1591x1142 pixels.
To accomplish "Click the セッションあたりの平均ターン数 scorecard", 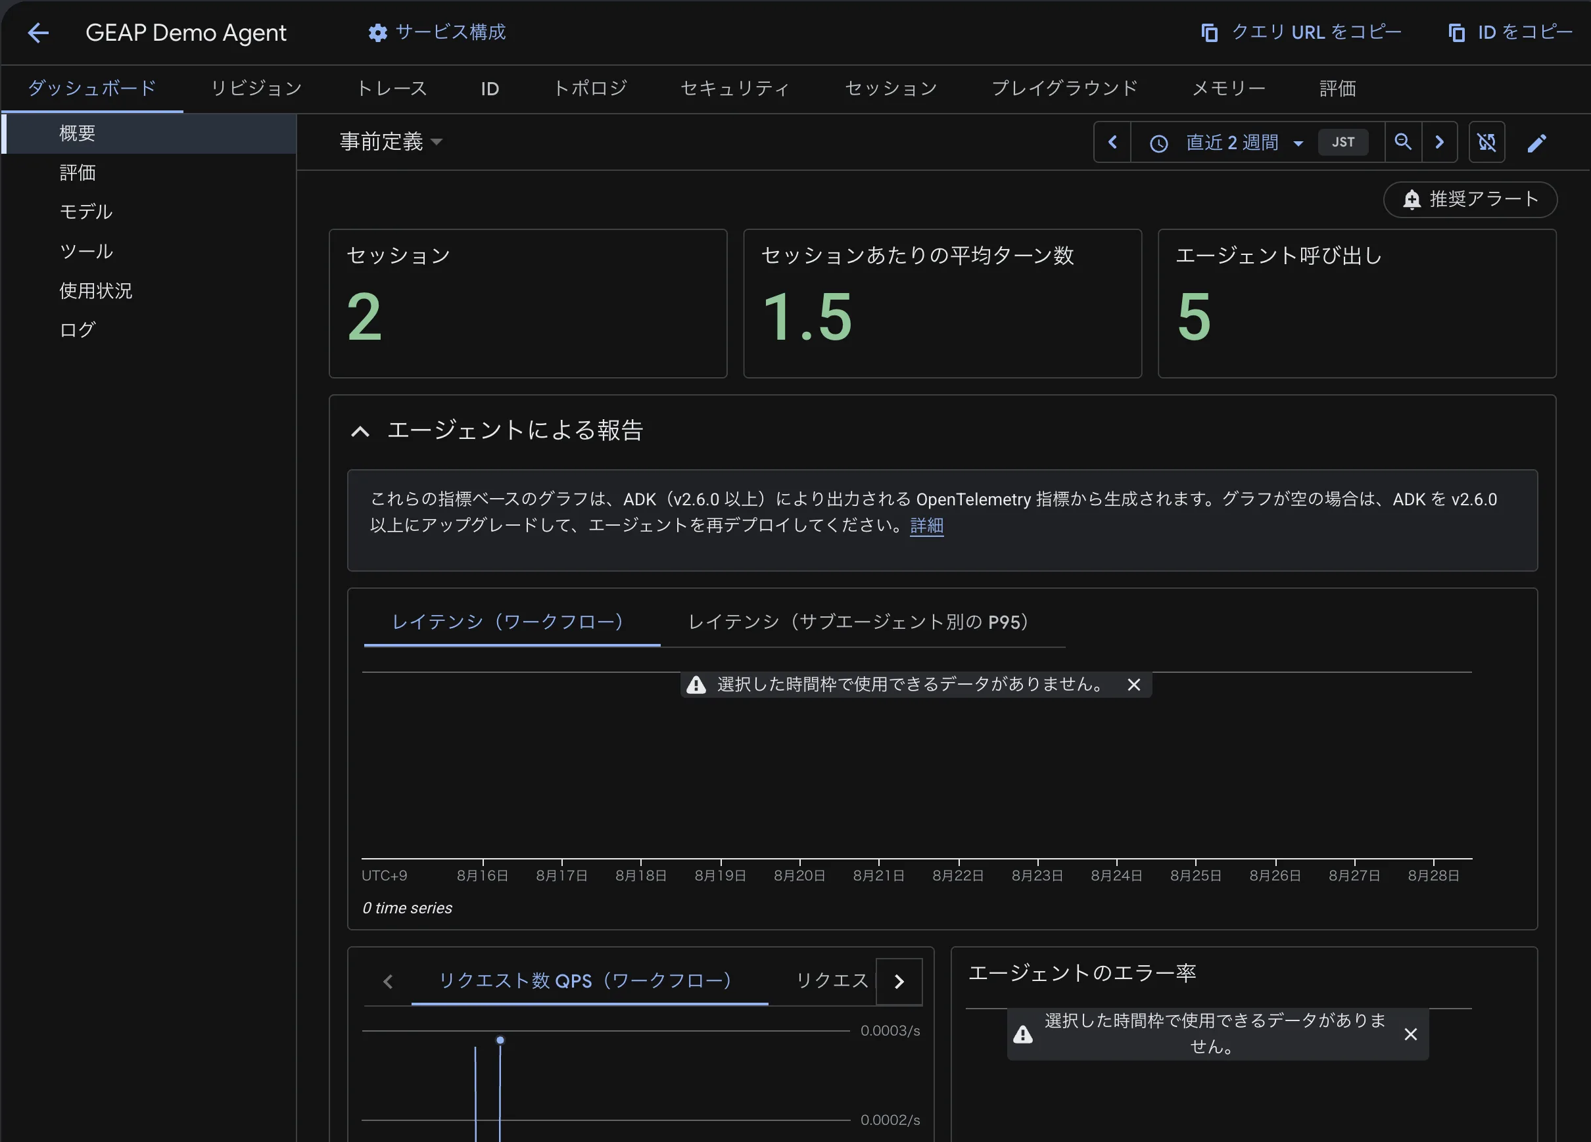I will [942, 303].
